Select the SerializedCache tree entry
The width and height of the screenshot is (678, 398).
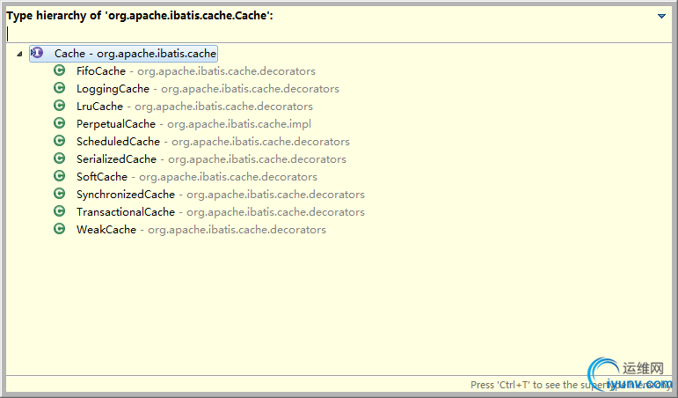tap(211, 159)
